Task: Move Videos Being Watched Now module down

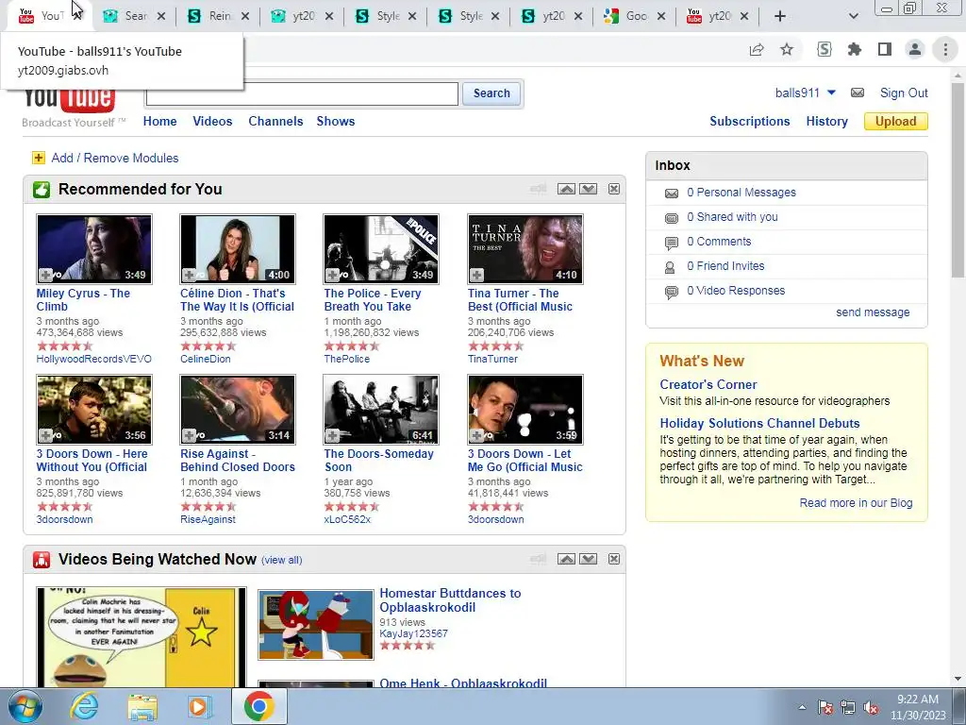Action: point(589,559)
